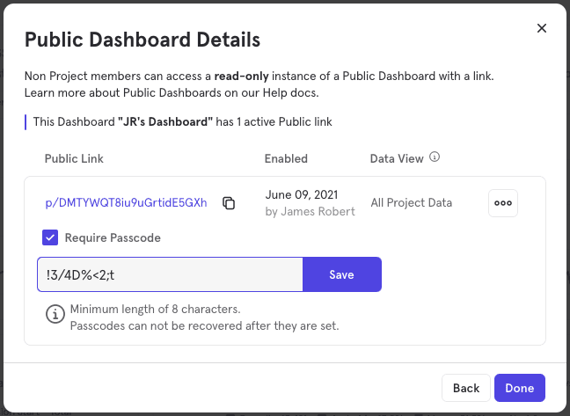This screenshot has width=570, height=416.
Task: Click the Enabled column header
Action: 286,159
